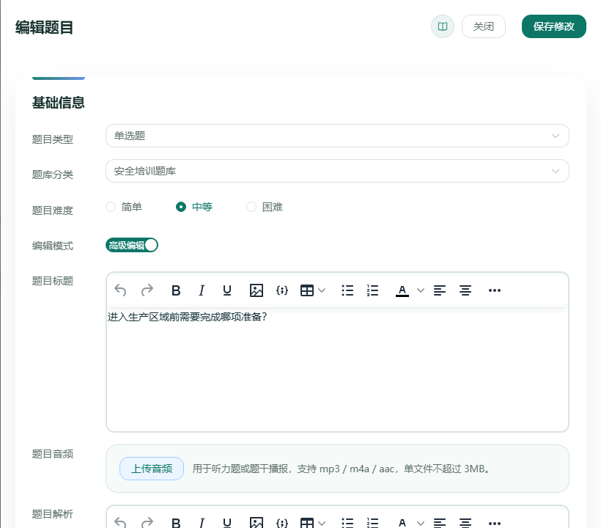Toggle the 高级编辑 mode switch
Viewport: 601px width, 528px height.
[x=132, y=245]
